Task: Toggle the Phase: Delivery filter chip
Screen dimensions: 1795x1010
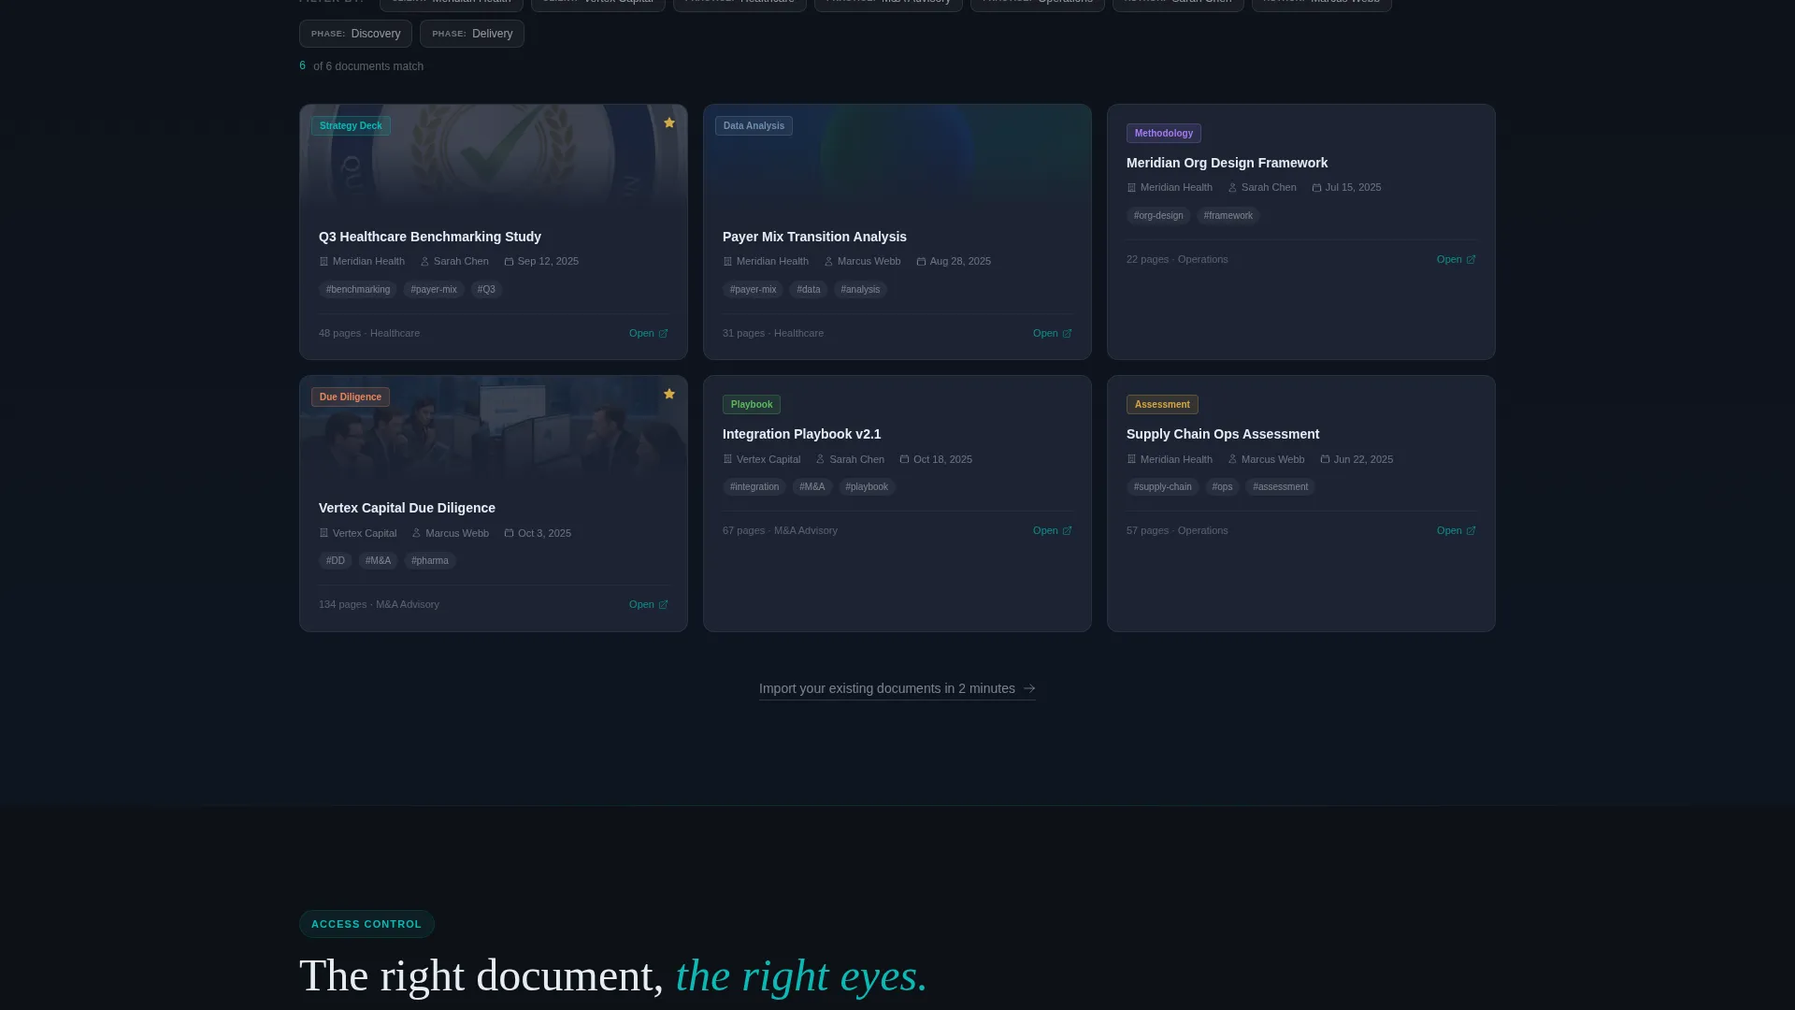Action: [472, 34]
